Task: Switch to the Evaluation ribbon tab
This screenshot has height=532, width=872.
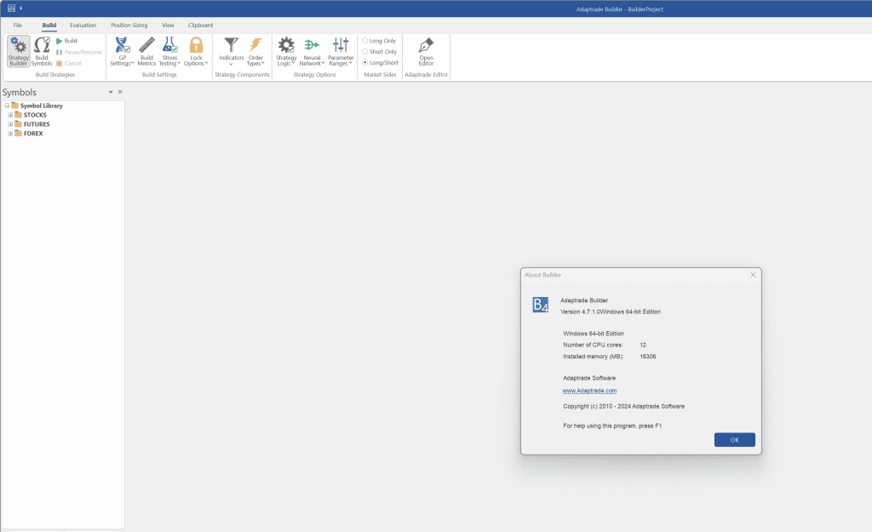Action: 83,26
